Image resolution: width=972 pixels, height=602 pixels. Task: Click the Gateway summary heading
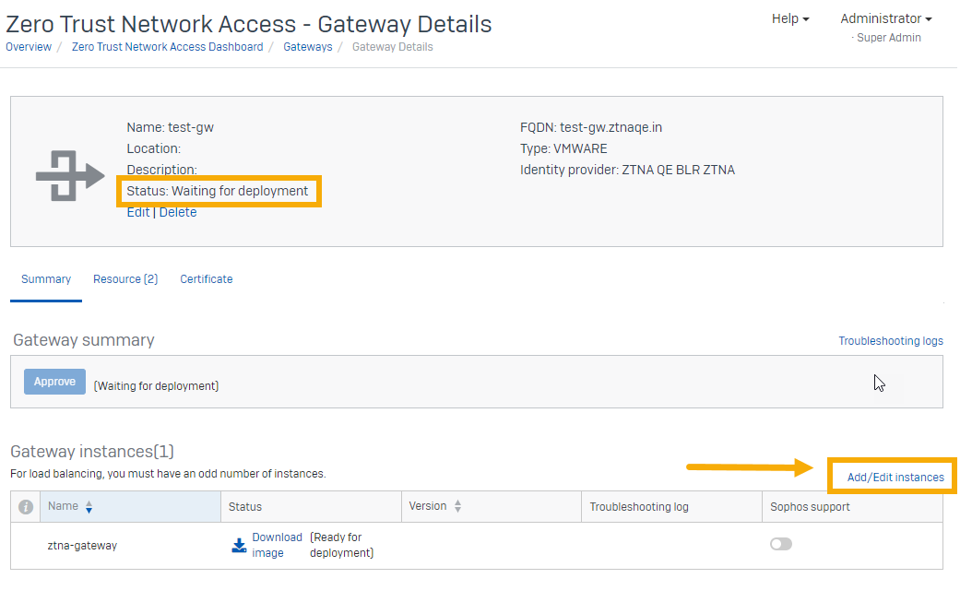[x=84, y=340]
